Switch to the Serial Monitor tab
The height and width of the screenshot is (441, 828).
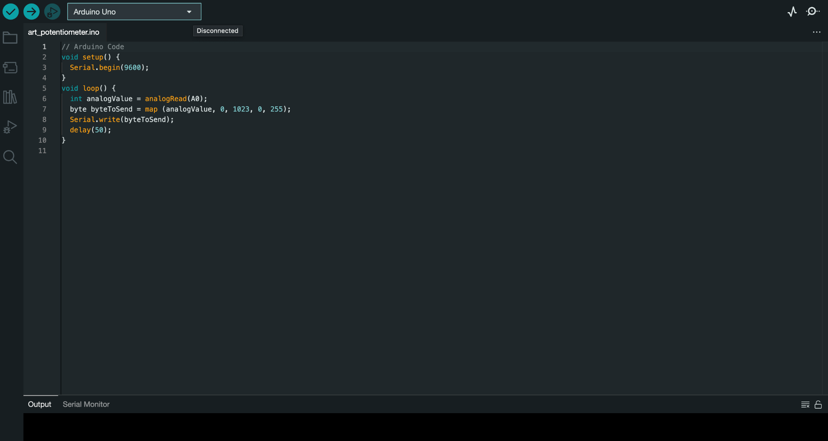[x=86, y=404]
